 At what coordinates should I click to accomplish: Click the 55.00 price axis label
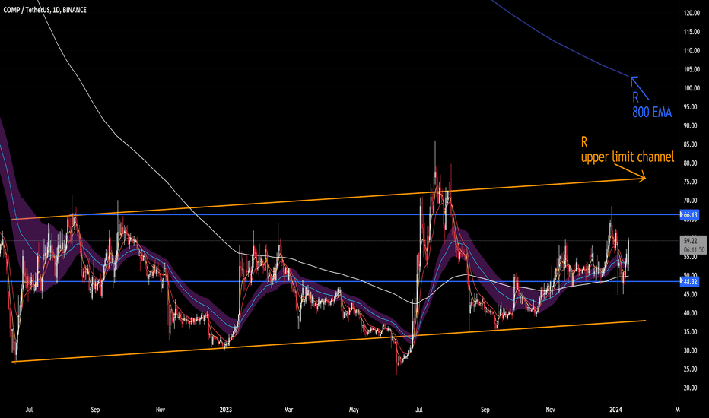(x=691, y=257)
